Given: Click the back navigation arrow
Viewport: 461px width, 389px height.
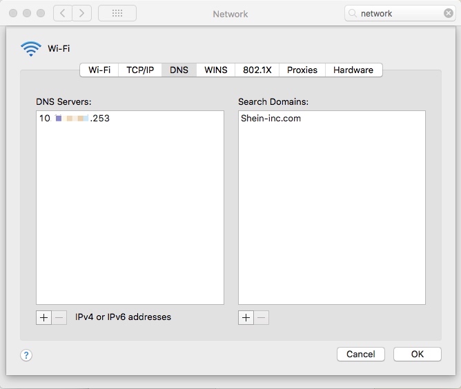Looking at the screenshot, I should (63, 13).
